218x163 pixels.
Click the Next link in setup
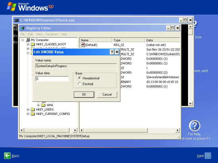200,156
